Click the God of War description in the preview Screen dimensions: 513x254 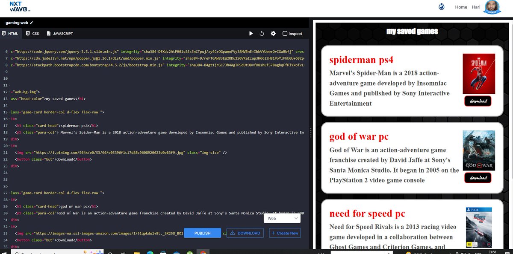pyautogui.click(x=394, y=165)
